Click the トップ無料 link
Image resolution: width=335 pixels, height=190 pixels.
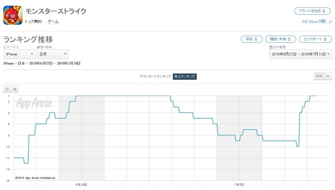33,21
